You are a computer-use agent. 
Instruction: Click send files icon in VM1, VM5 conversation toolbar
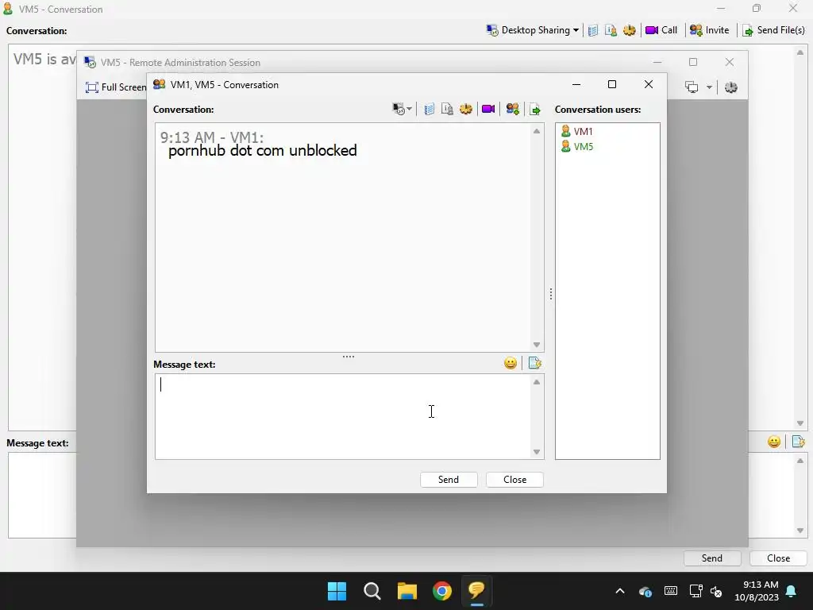[534, 109]
